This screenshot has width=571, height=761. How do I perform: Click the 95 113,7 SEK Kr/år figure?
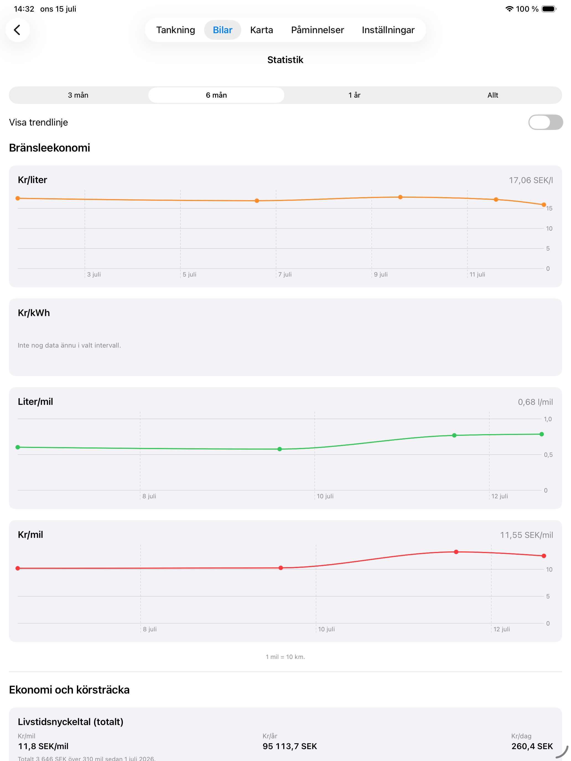(x=289, y=746)
